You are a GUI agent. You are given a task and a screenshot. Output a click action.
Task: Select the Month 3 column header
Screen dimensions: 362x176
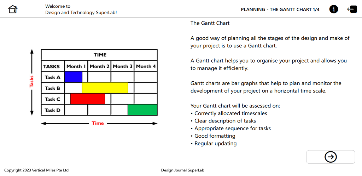tap(123, 66)
